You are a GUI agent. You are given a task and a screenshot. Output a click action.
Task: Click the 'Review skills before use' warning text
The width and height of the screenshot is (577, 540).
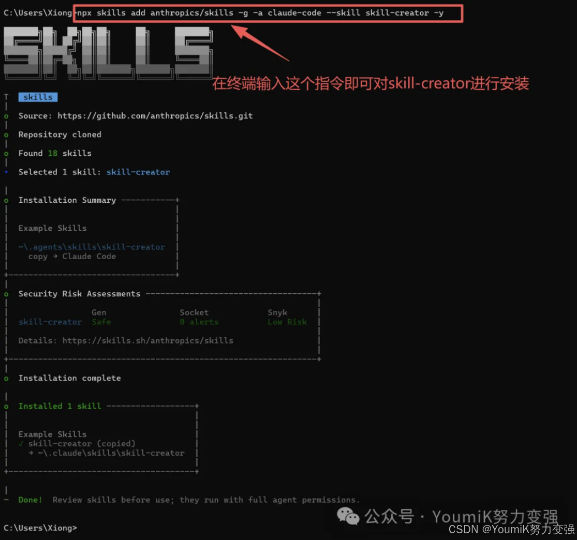pyautogui.click(x=206, y=500)
